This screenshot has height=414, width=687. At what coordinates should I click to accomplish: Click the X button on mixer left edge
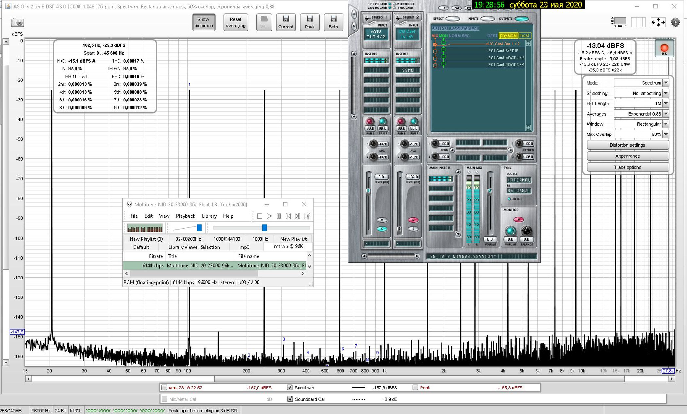(354, 26)
